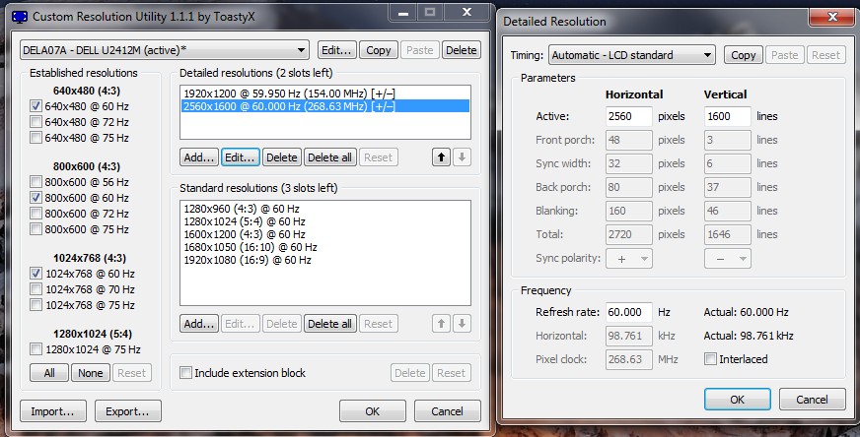The width and height of the screenshot is (860, 437).
Task: Select the 2560x1600 @ 60.000 Hz entry
Action: 323,105
